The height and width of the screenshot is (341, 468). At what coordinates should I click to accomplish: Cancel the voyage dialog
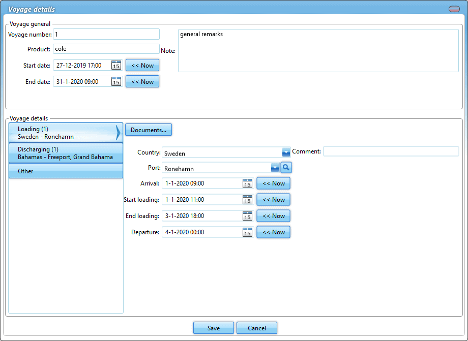(257, 328)
